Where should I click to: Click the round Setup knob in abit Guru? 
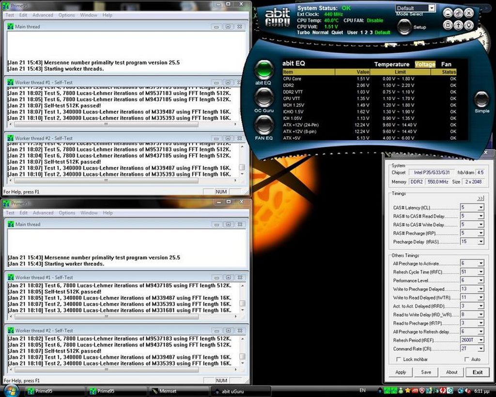point(404,27)
